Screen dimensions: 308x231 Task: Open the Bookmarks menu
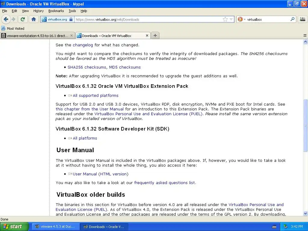coord(56,11)
